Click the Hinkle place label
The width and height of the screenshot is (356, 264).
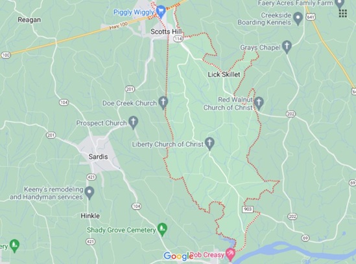(90, 215)
